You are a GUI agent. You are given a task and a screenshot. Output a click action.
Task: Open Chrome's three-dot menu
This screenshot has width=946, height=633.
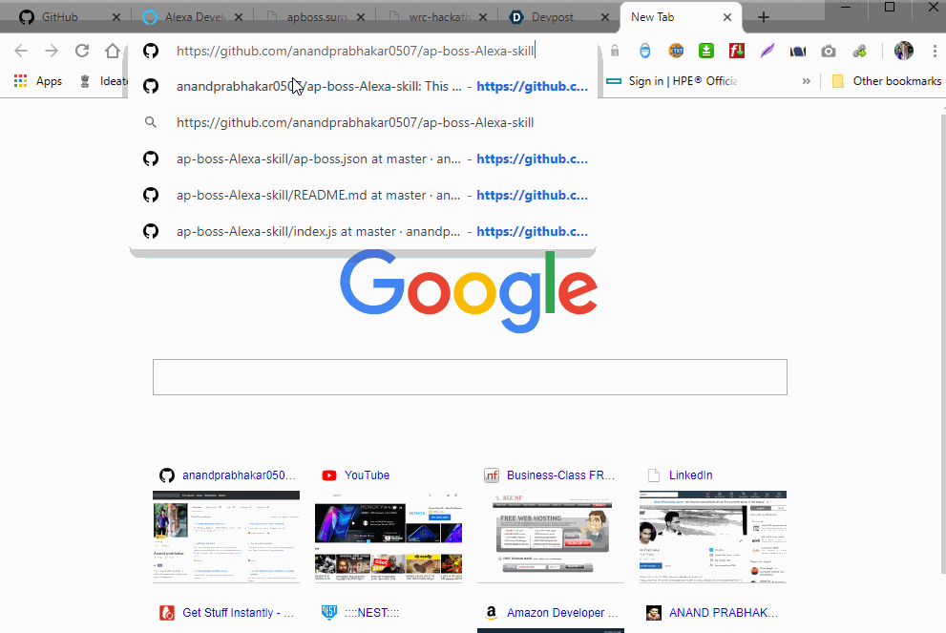pos(935,52)
